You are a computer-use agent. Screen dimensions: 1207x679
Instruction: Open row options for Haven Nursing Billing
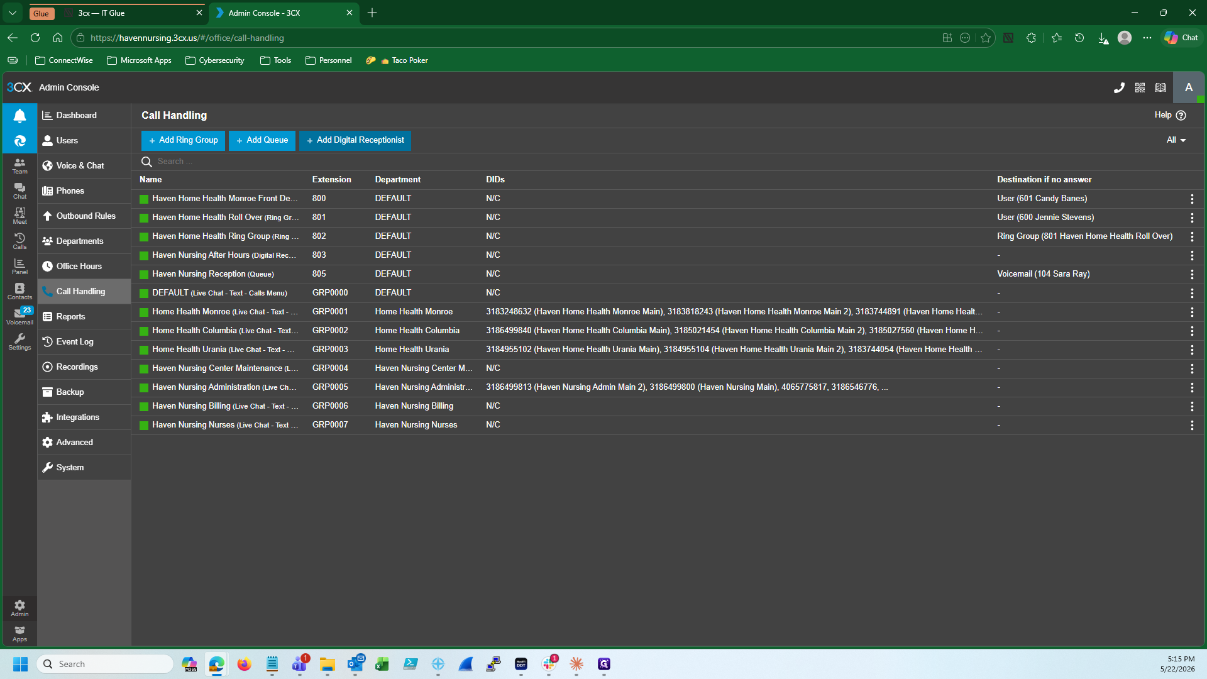pos(1192,406)
